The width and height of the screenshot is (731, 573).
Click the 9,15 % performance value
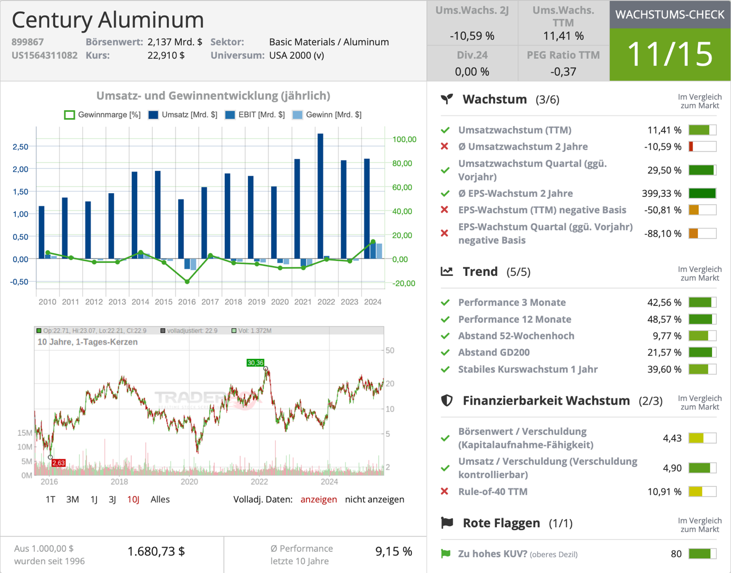393,551
